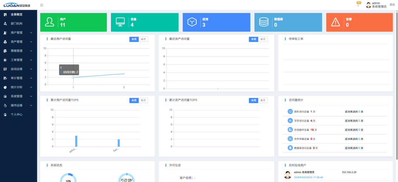This screenshot has height=182, width=398.
Task: Click the 退出 logout link
Action: coord(392,5)
